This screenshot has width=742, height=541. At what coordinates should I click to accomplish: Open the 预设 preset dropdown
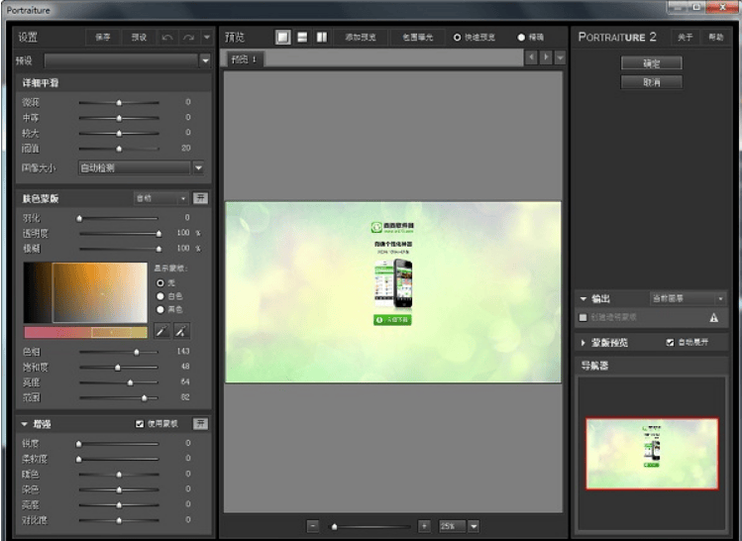tap(205, 59)
